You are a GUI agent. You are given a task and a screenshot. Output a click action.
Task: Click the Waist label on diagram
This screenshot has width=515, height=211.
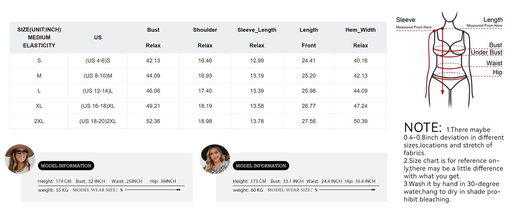494,63
